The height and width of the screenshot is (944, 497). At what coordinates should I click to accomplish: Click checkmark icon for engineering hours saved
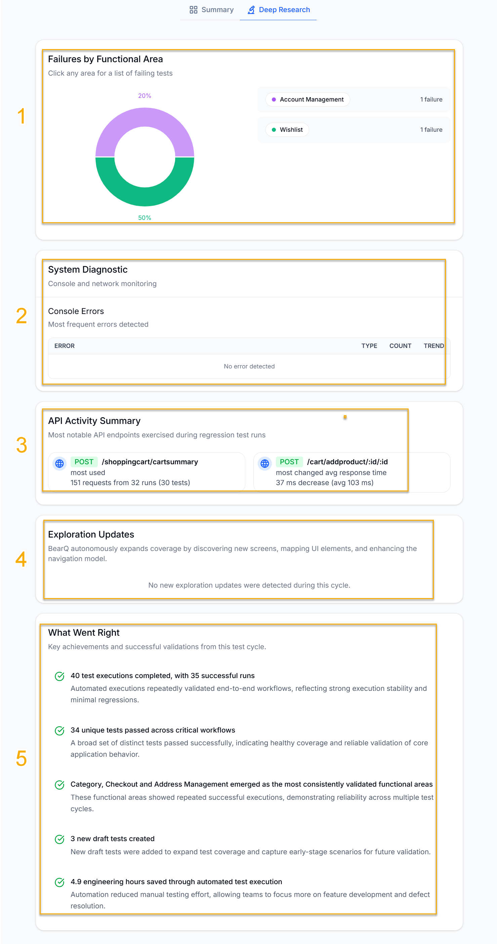[59, 882]
